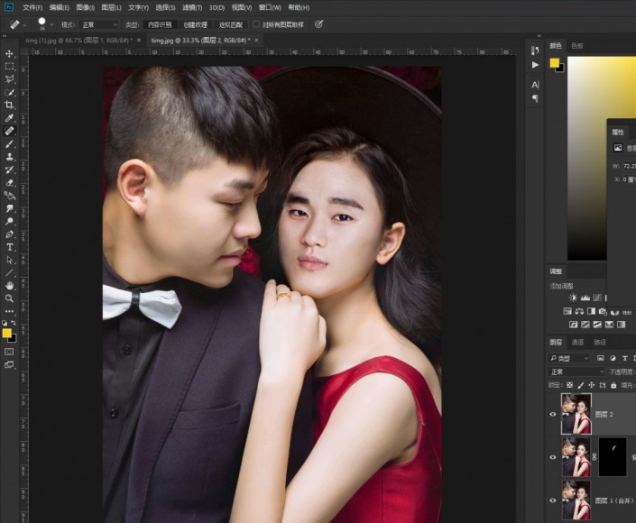Select the Hand tool
Image resolution: width=636 pixels, height=523 pixels.
click(10, 285)
